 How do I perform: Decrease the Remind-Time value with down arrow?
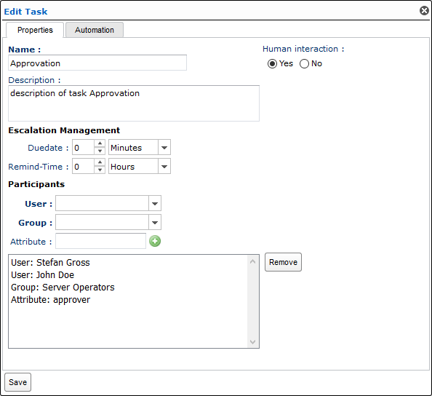tap(100, 170)
